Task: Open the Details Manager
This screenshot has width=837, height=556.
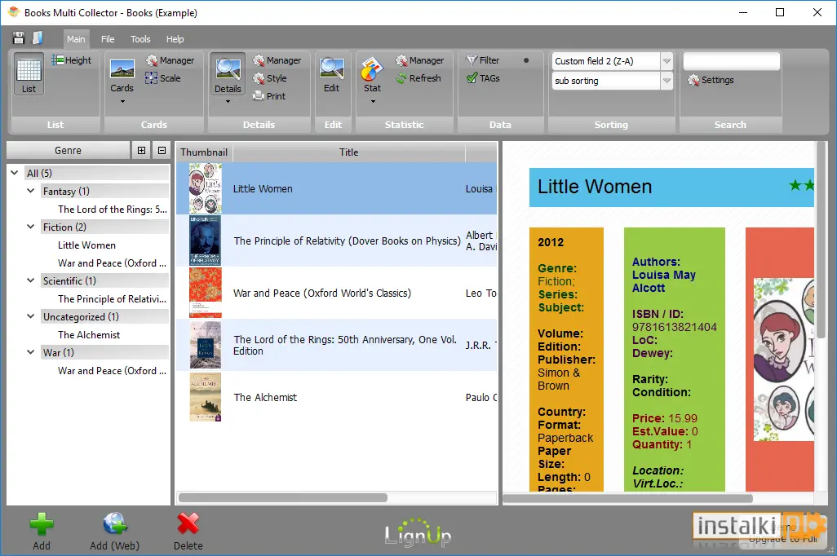Action: 277,60
